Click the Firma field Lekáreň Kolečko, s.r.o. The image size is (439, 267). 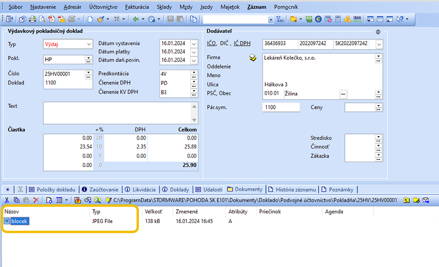pyautogui.click(x=319, y=58)
